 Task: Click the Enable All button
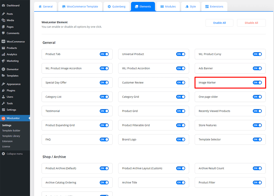pyautogui.click(x=219, y=23)
